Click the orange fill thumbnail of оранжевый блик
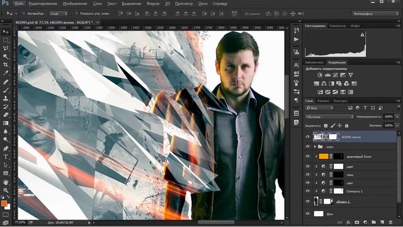 pyautogui.click(x=324, y=156)
